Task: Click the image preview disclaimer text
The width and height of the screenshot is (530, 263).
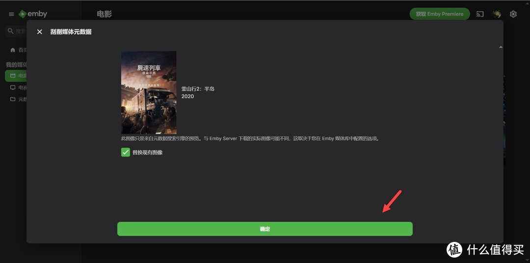Action: click(x=250, y=139)
